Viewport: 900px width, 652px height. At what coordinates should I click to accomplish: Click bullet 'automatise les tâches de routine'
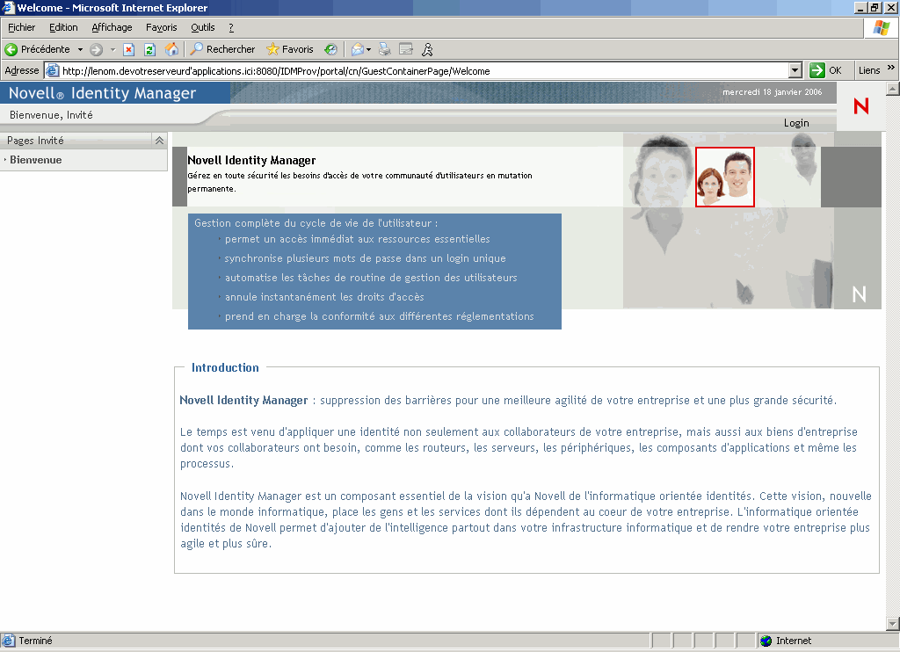[x=371, y=278]
